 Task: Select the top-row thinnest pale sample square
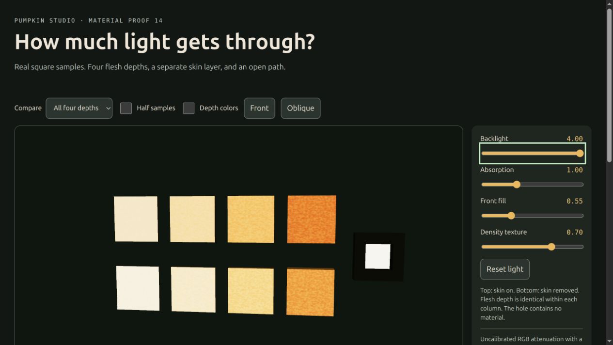tap(136, 219)
